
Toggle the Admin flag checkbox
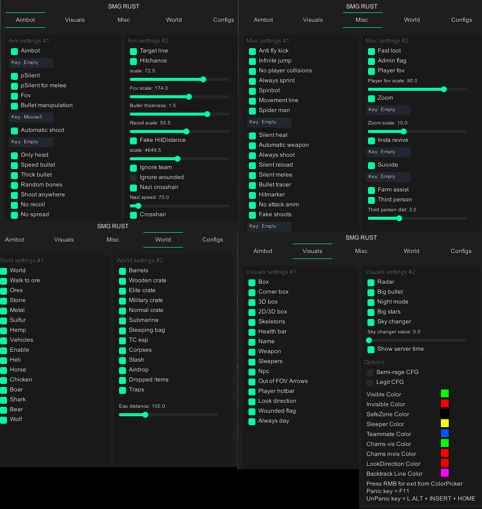click(371, 62)
